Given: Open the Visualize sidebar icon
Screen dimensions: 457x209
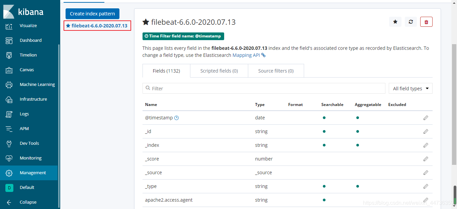Looking at the screenshot, I should (9, 26).
